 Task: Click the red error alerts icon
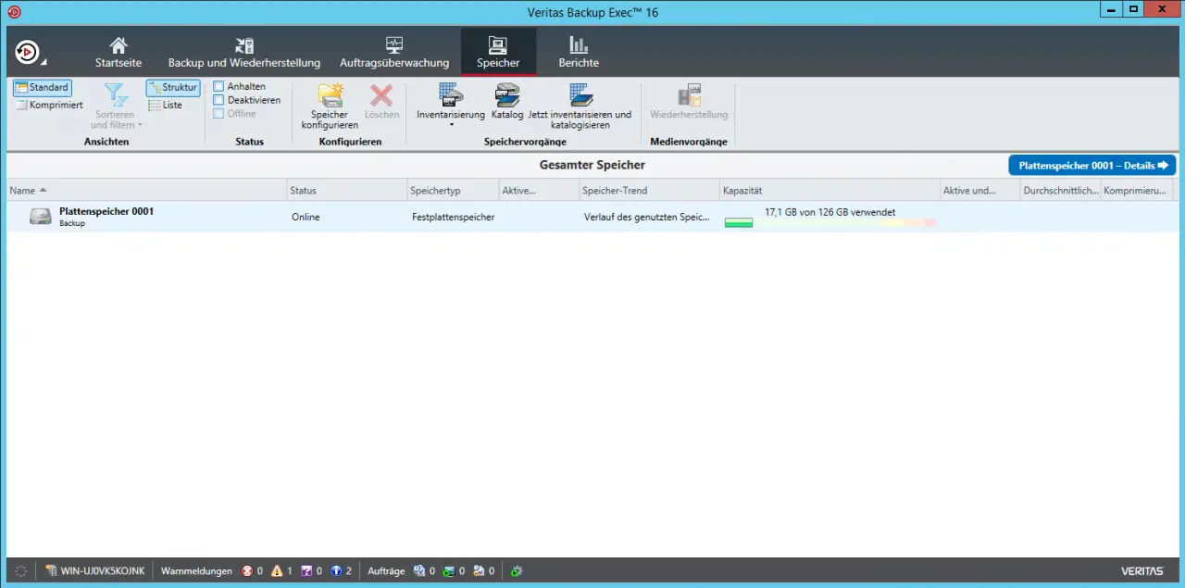click(x=247, y=571)
